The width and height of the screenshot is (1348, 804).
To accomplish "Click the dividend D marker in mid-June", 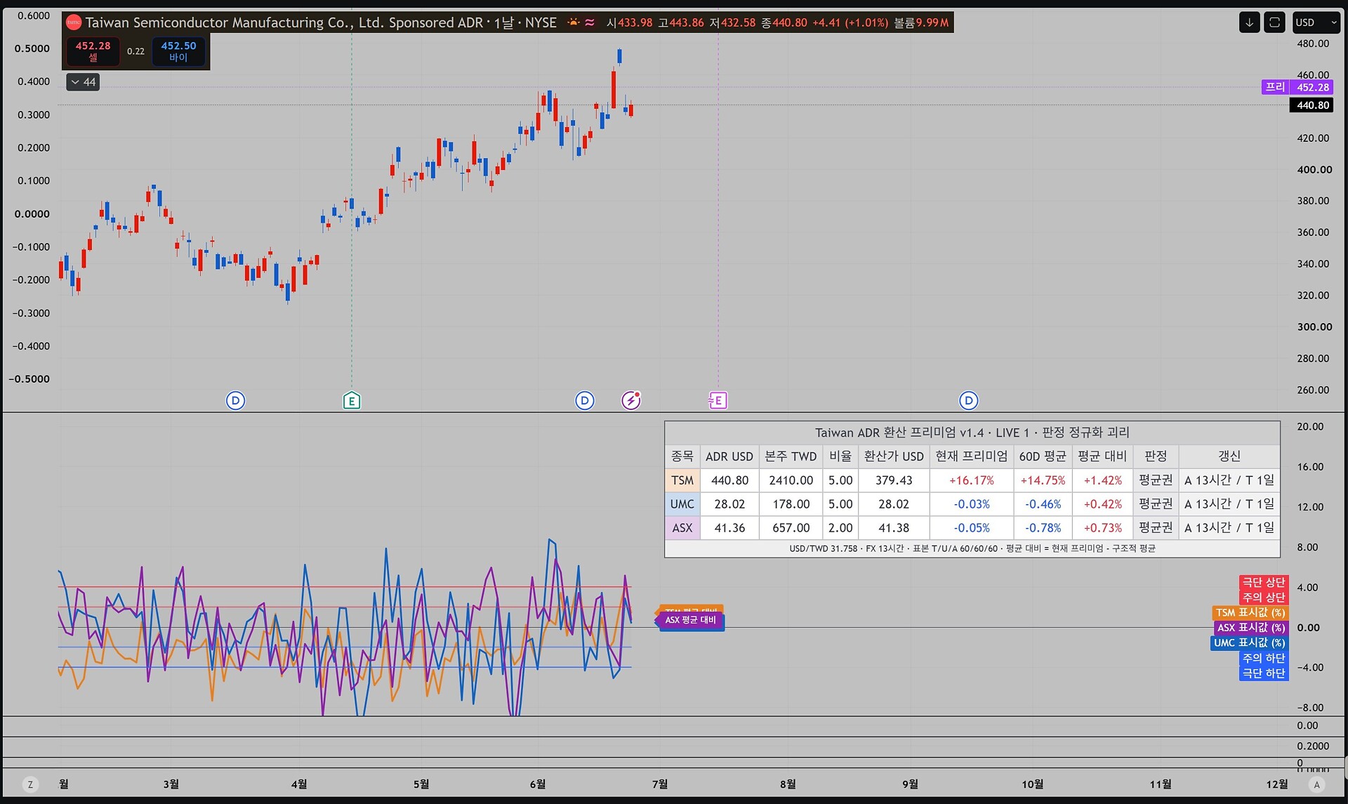I will [x=585, y=401].
